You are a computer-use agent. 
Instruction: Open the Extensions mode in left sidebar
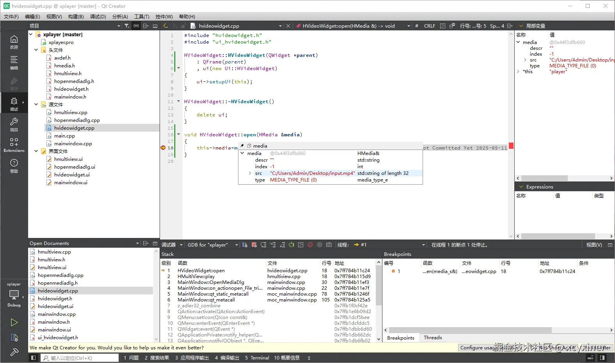14,144
